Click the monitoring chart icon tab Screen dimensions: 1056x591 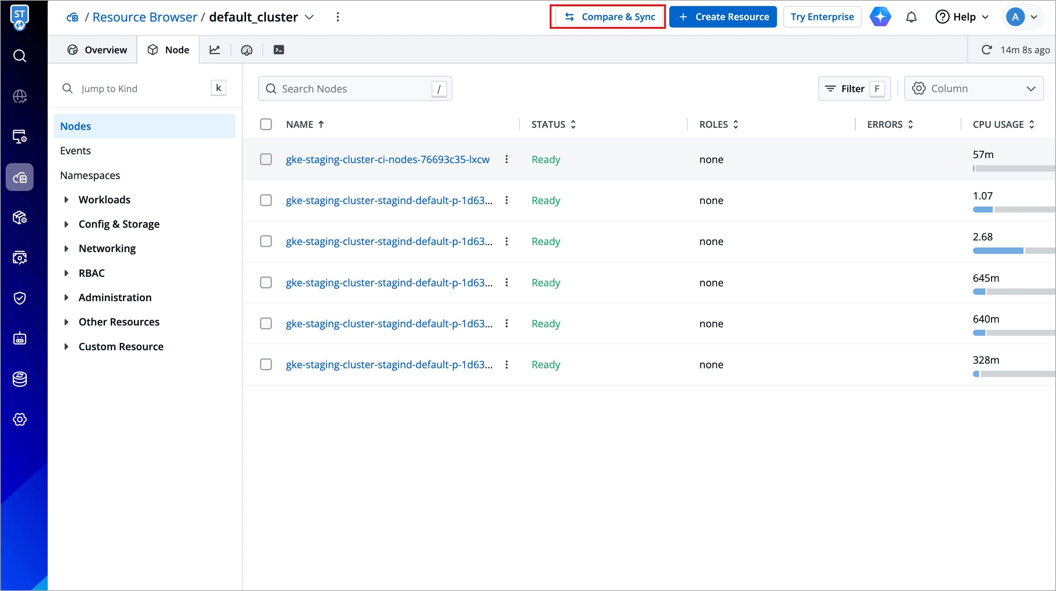[214, 50]
